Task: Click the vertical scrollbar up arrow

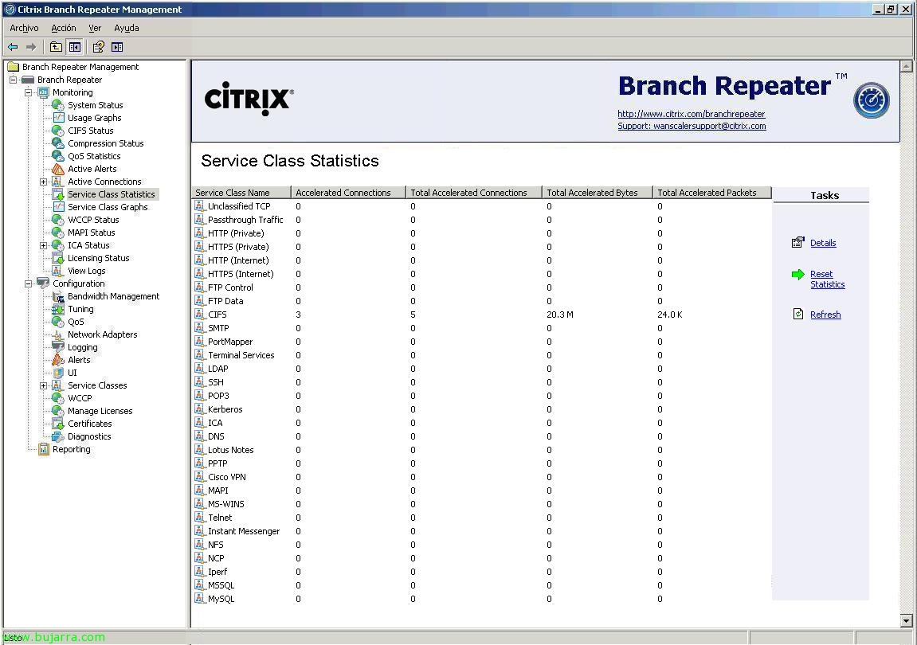Action: pyautogui.click(x=907, y=65)
